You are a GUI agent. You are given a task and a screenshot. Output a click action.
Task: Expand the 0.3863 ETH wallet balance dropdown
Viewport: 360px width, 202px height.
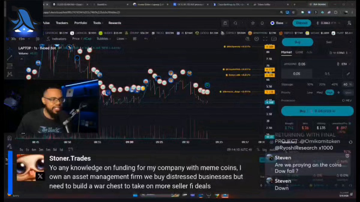click(x=329, y=23)
